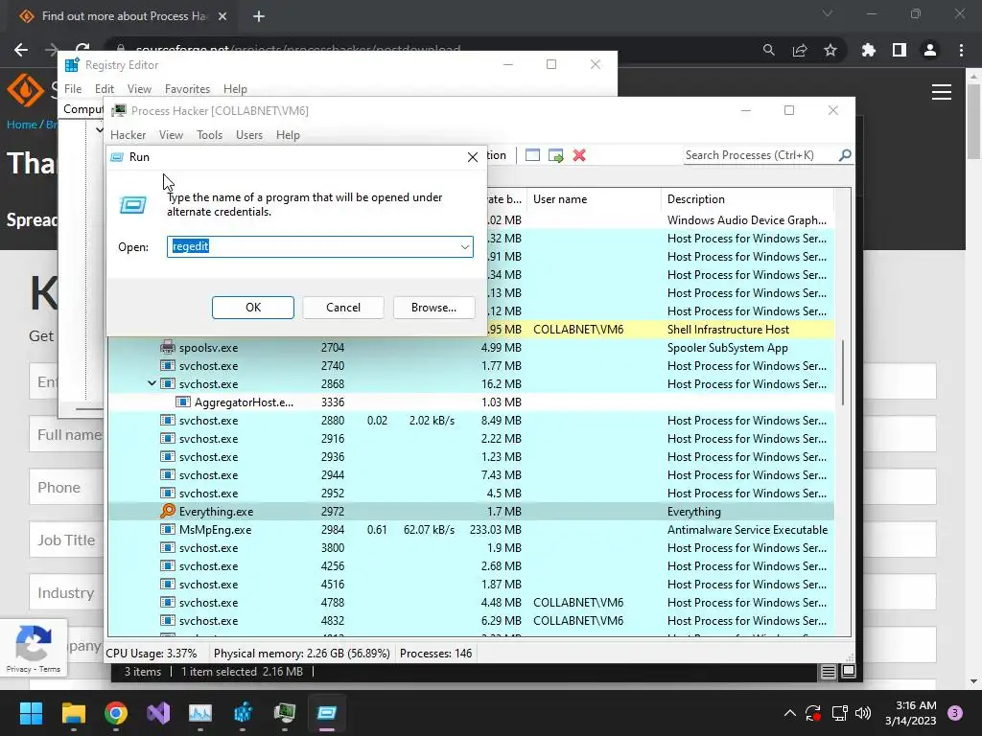Open Google Chrome from taskbar

[116, 713]
